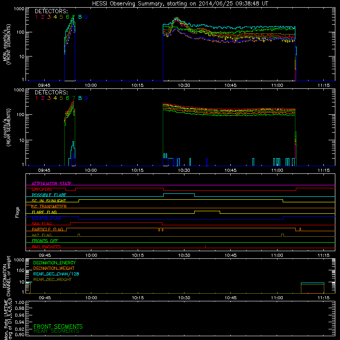Click the AAZ_FLAG label

click(42, 235)
